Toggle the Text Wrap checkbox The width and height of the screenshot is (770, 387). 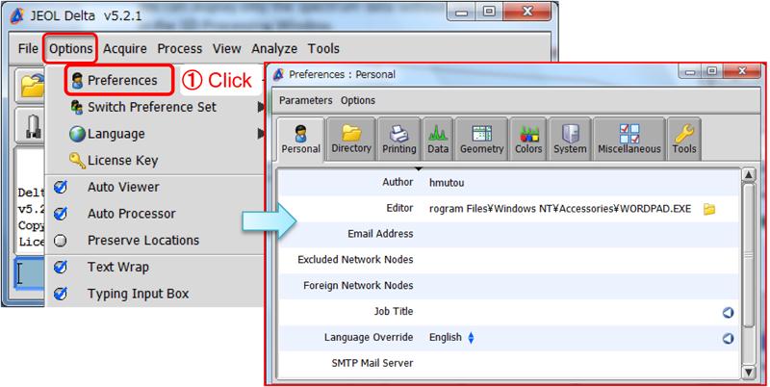pos(61,268)
